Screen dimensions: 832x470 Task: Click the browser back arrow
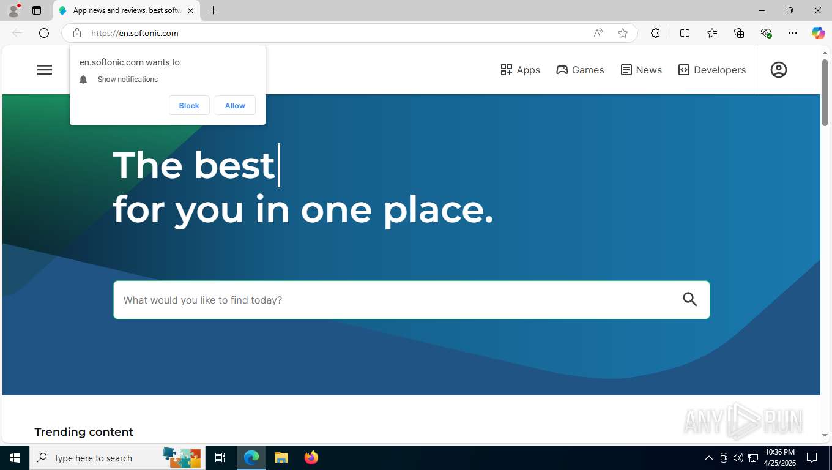(17, 33)
